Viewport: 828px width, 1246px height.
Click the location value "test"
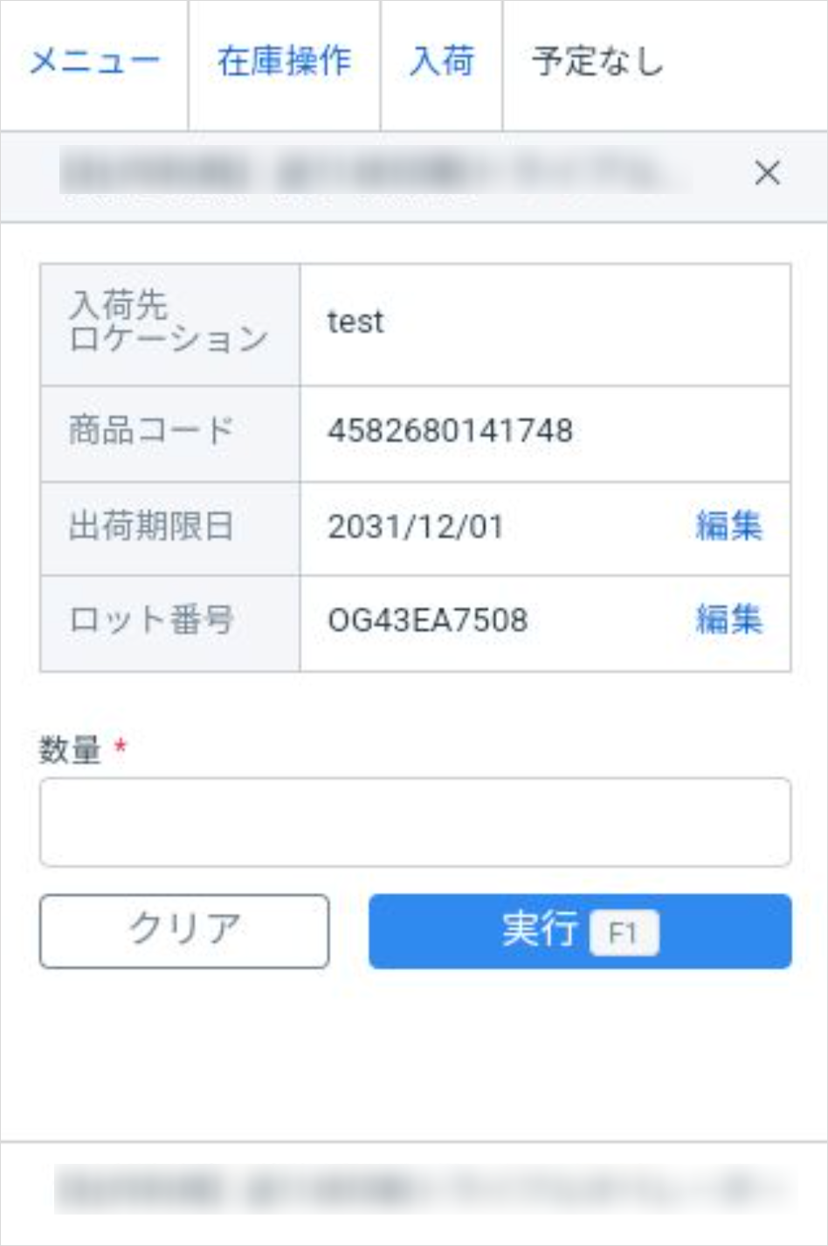click(355, 322)
